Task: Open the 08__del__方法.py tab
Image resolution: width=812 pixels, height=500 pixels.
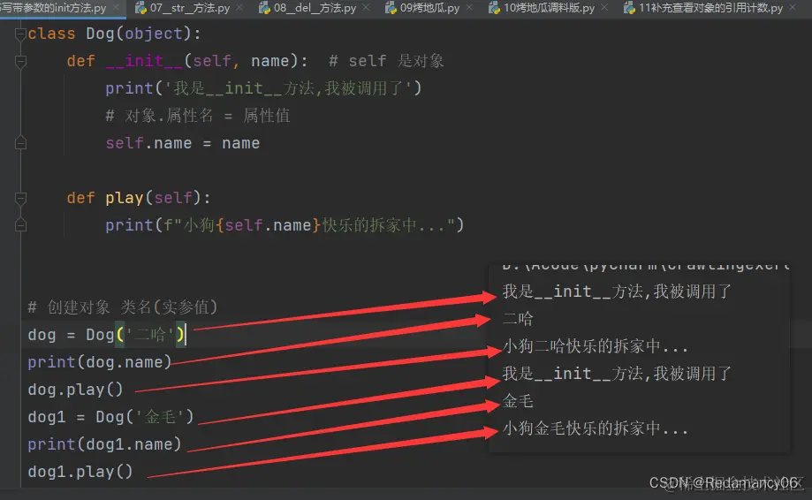Action: pyautogui.click(x=315, y=8)
